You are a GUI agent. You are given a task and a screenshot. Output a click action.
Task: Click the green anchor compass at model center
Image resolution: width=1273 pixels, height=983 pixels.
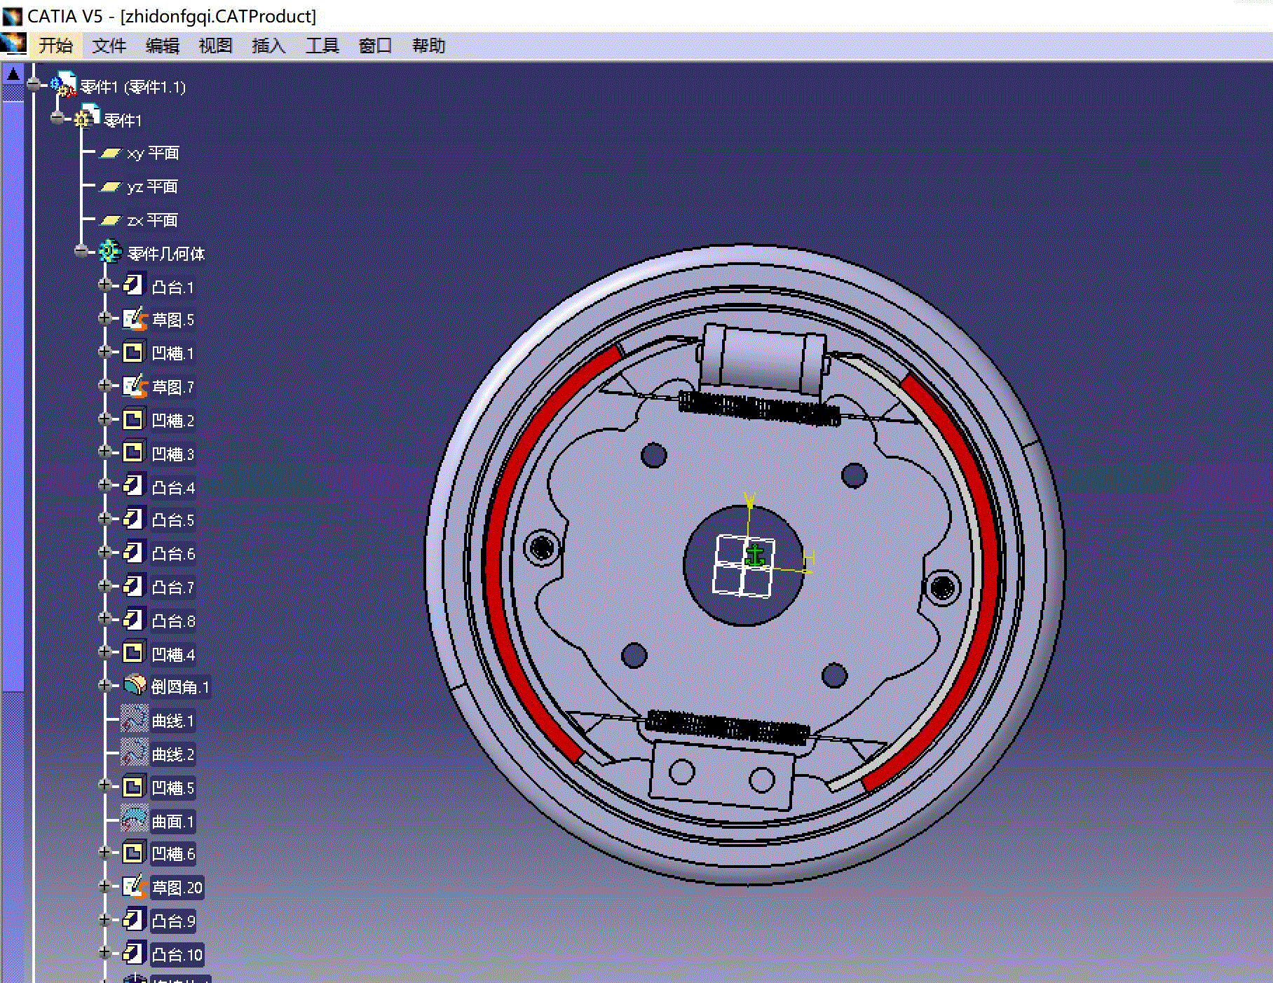(754, 556)
